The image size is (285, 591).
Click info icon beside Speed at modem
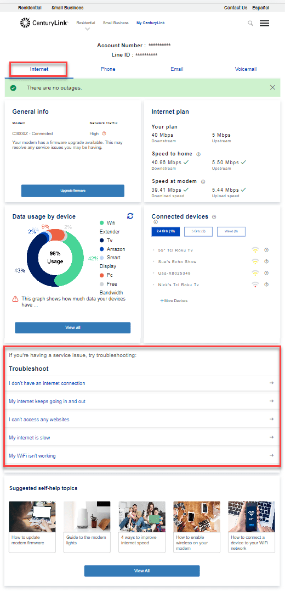click(x=203, y=182)
